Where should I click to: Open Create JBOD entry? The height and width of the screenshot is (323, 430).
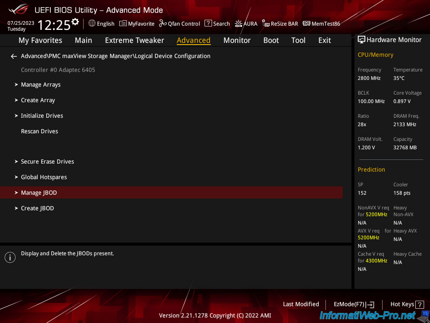click(37, 208)
